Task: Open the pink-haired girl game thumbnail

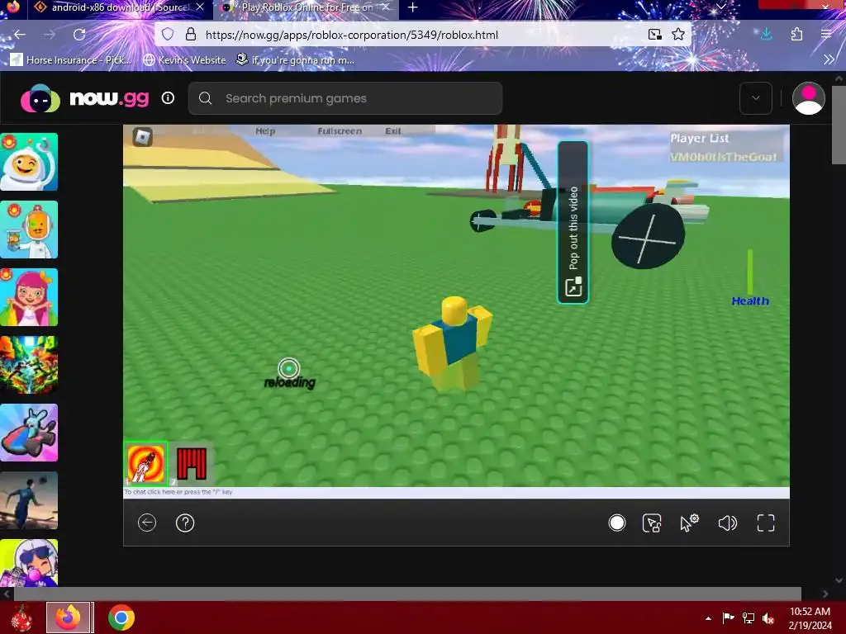Action: point(29,297)
